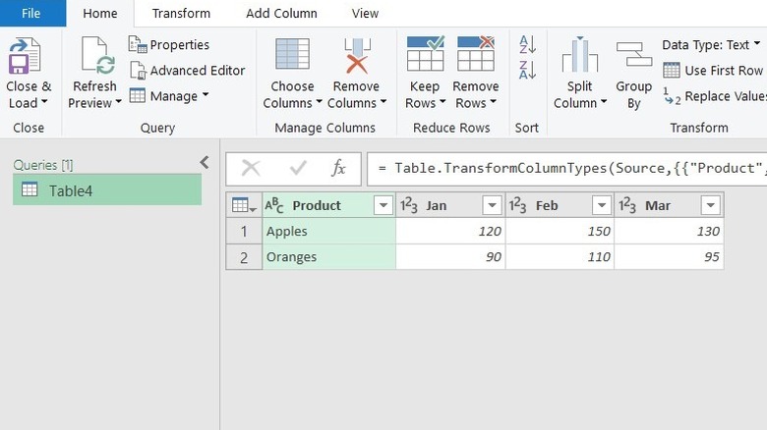Sort the column ascending A to Z

(x=527, y=44)
